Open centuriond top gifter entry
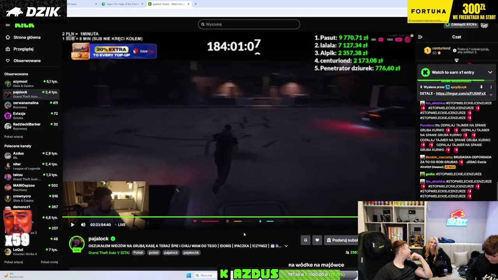The image size is (498, 280). click(x=438, y=51)
